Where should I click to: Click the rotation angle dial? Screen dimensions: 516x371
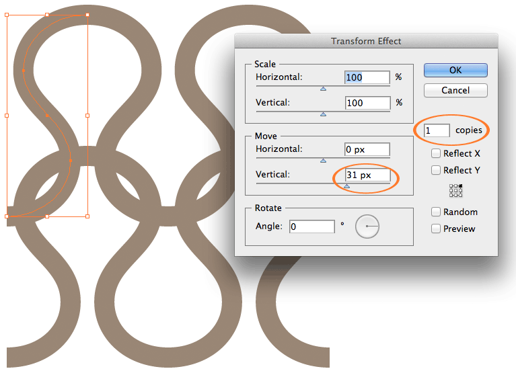coord(367,226)
